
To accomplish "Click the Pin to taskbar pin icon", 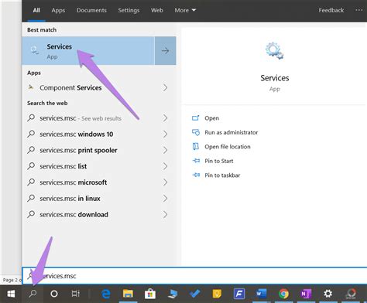I will 196,175.
